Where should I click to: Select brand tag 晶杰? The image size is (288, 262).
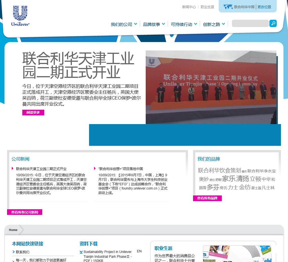pos(244,171)
